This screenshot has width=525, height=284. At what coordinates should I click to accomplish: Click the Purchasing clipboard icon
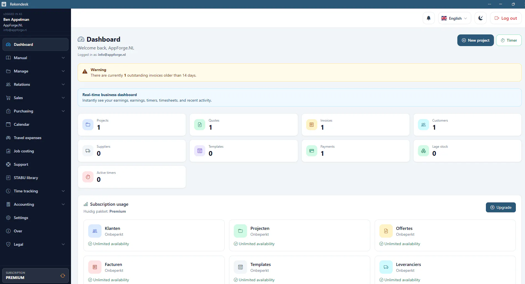point(8,111)
